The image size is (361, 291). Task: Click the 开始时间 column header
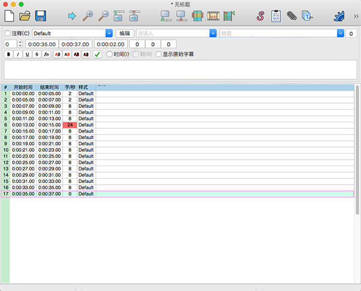click(23, 87)
